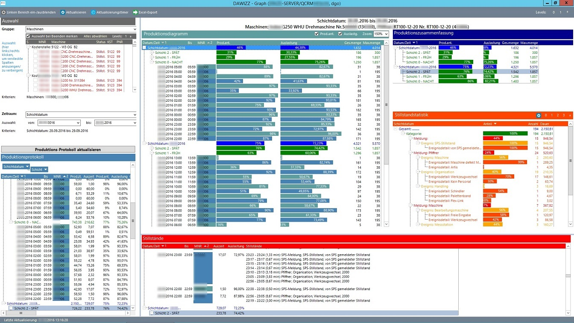Collapse Ereignis: Organisation node
This screenshot has height=323, width=574.
tap(419, 172)
